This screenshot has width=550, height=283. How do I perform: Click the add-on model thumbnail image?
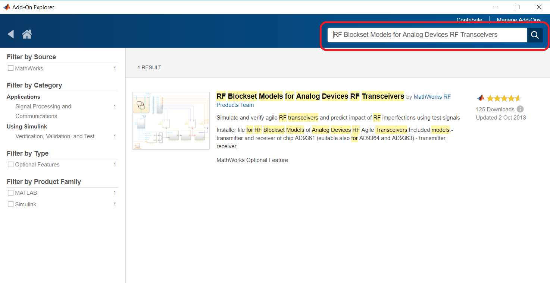pyautogui.click(x=171, y=121)
